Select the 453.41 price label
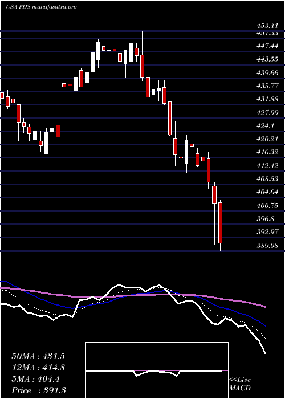The image size is (285, 399). 268,26
